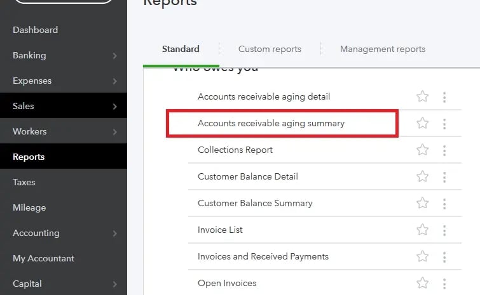Open more options for Accounts receivable aging detail

tap(444, 97)
